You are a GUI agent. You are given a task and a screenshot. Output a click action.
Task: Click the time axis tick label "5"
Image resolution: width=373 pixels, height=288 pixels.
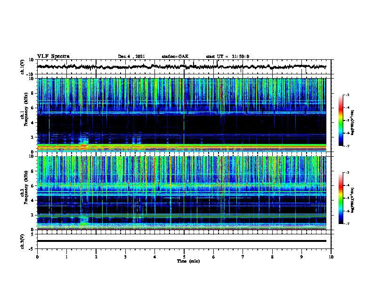click(x=184, y=257)
